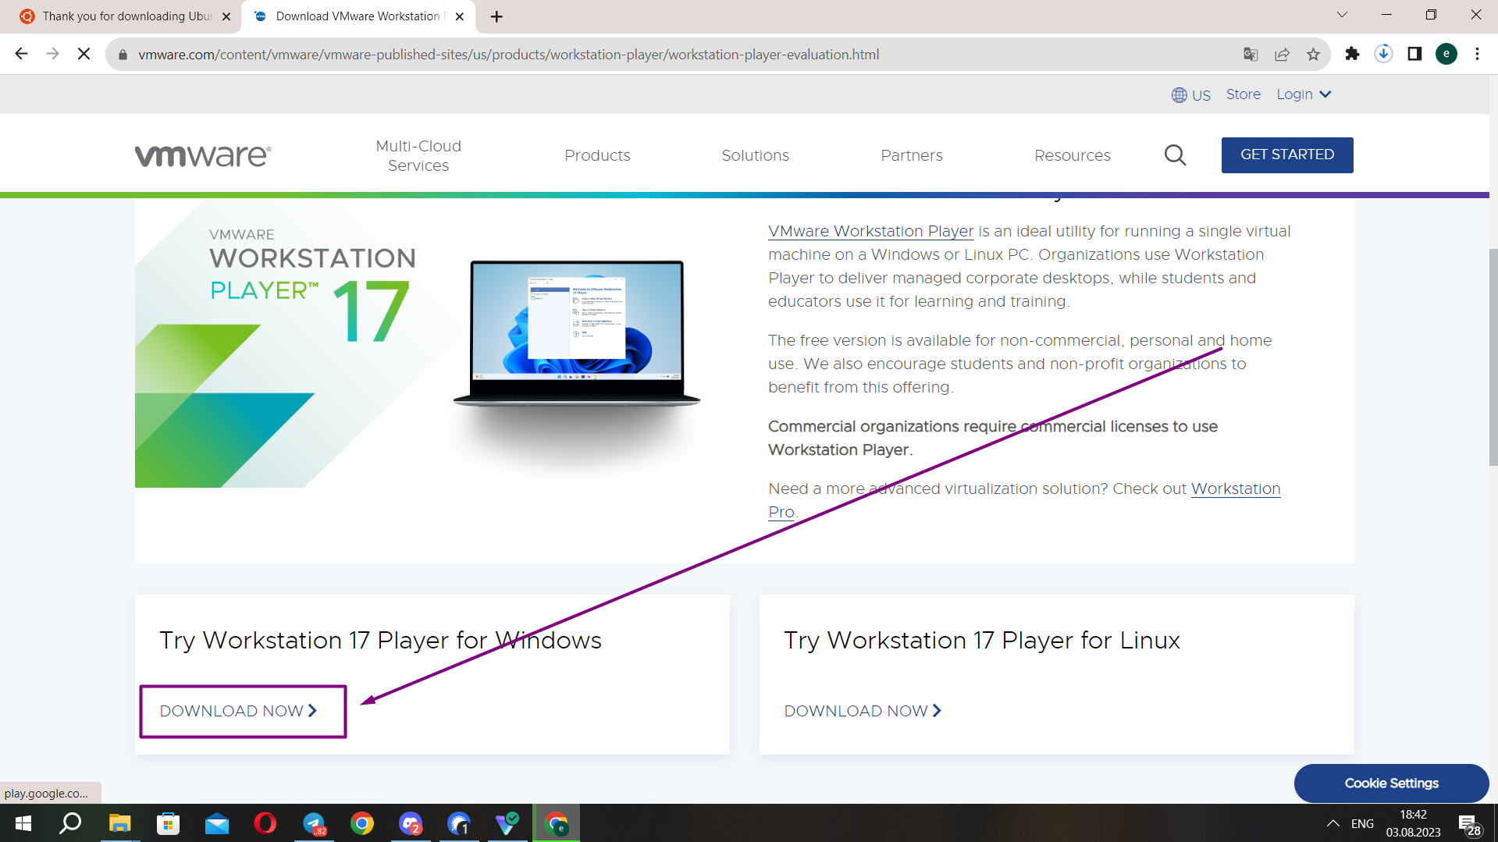Open the Chrome profile avatar
Image resolution: width=1498 pixels, height=842 pixels.
(x=1446, y=54)
